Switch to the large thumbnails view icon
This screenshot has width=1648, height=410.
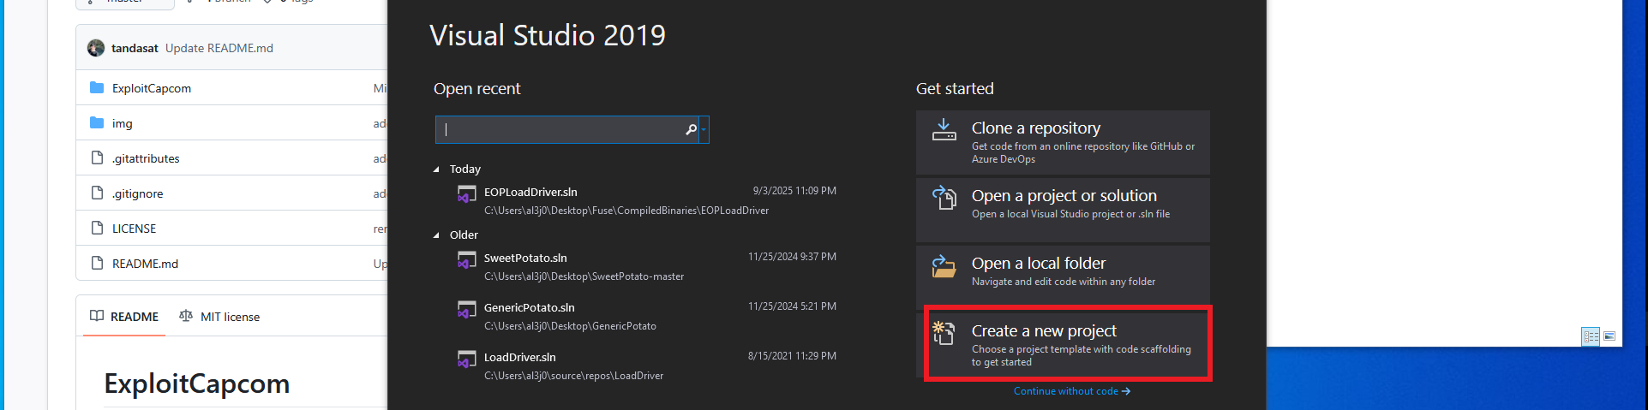(x=1609, y=336)
